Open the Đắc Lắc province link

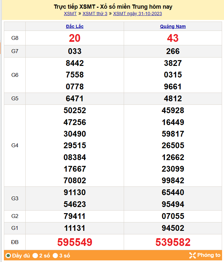coord(75,26)
